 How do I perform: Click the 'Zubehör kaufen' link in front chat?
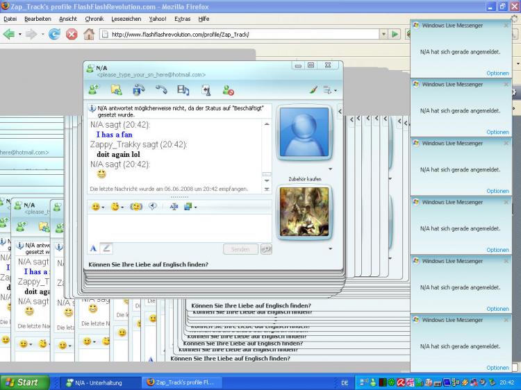[x=304, y=179]
